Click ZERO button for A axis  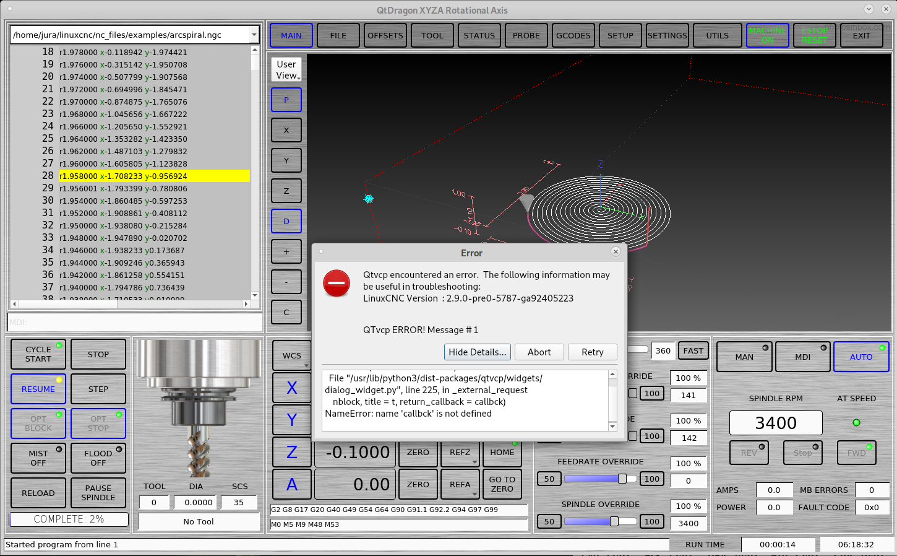(x=418, y=484)
